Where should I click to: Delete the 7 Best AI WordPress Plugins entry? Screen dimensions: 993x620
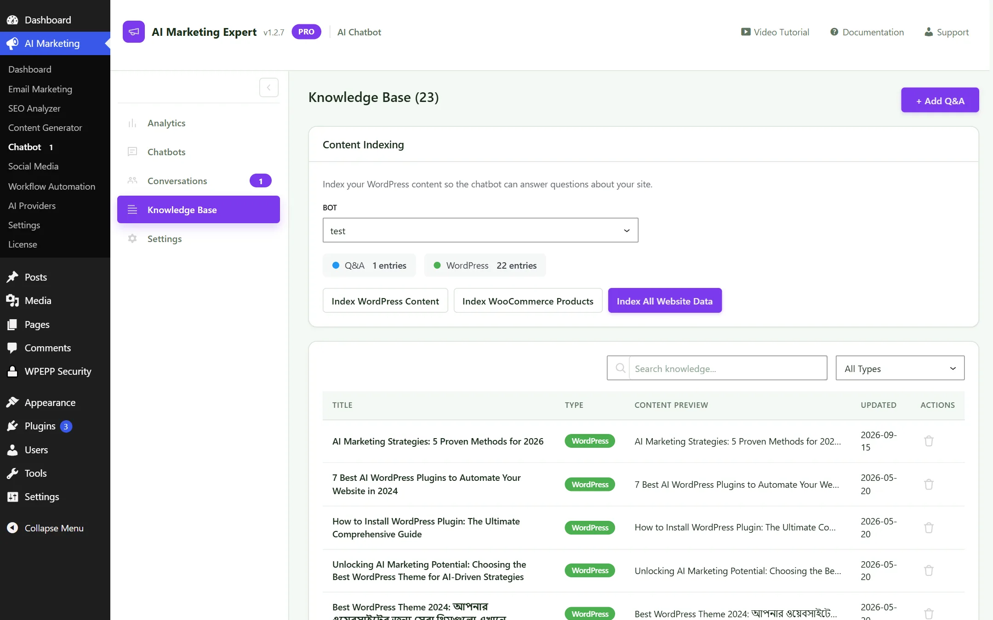point(929,484)
